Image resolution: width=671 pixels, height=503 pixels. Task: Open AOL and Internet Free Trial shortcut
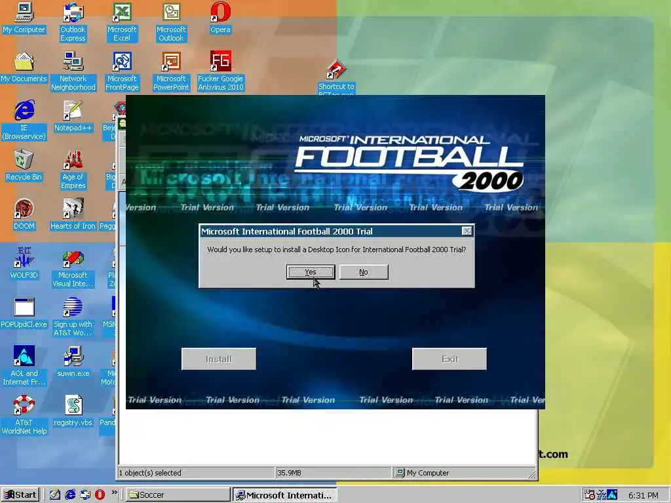(24, 366)
